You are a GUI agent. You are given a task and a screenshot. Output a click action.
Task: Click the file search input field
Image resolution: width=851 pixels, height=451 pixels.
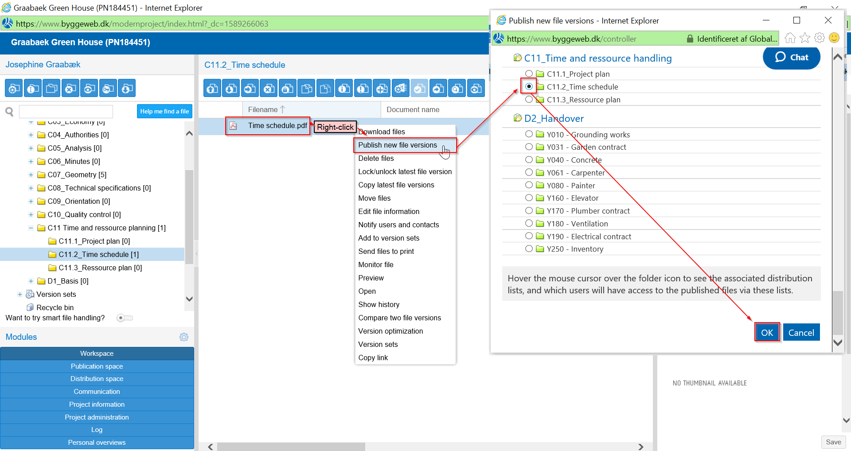[66, 111]
